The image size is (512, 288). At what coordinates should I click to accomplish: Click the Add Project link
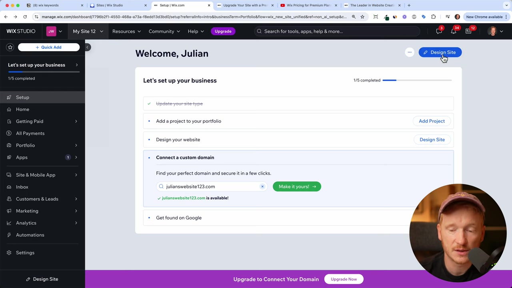432,121
